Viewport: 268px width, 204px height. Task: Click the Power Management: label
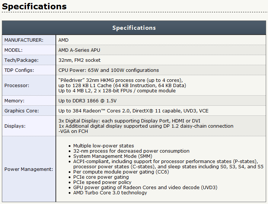point(29,169)
